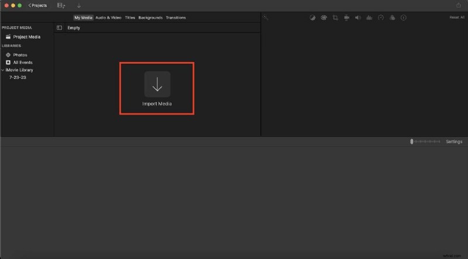Toggle the sidebar visibility button
Viewport: 468px width, 259px height.
coord(60,27)
